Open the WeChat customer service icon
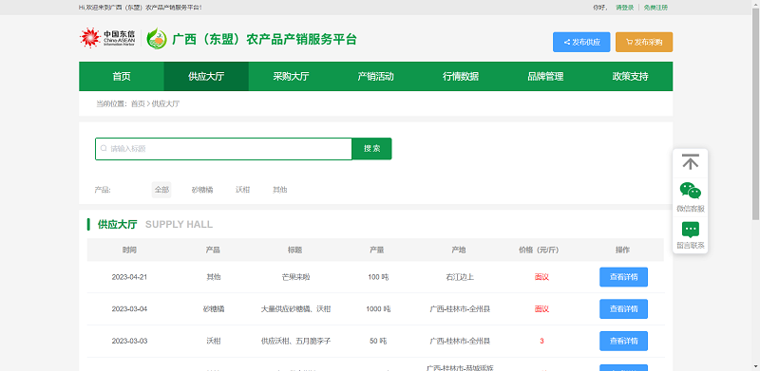This screenshot has height=371, width=760. pyautogui.click(x=691, y=191)
